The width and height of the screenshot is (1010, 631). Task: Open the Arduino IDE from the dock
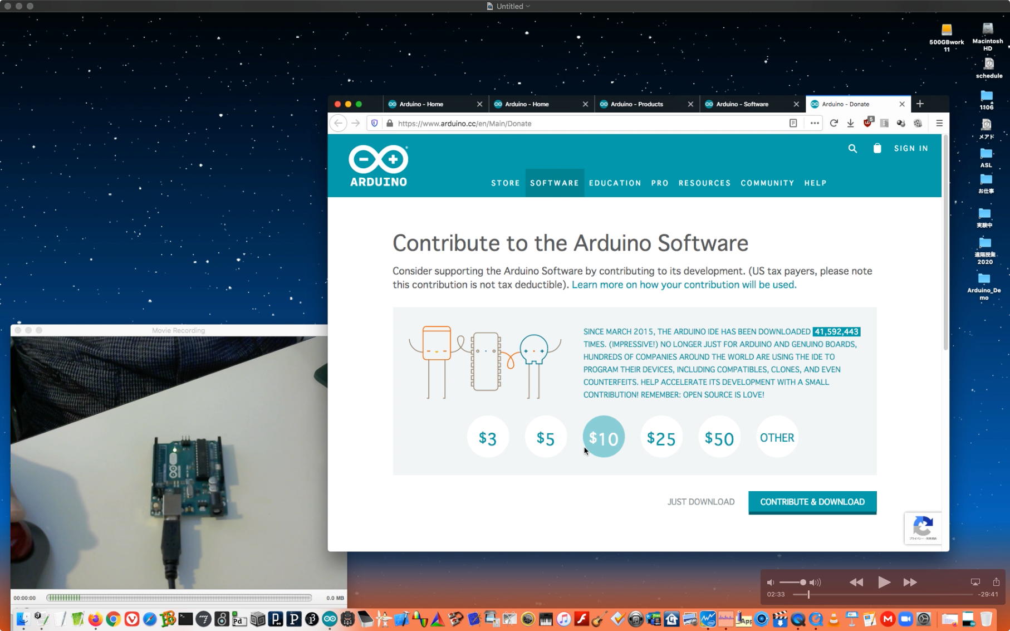coord(330,619)
